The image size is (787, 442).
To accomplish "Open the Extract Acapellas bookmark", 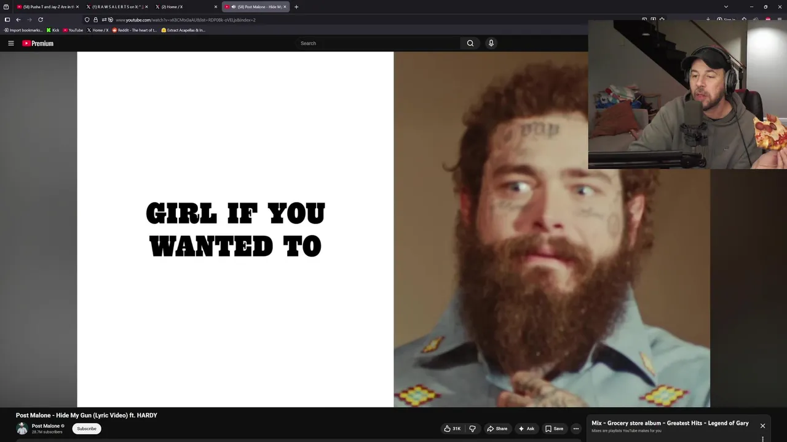I will 183,30.
